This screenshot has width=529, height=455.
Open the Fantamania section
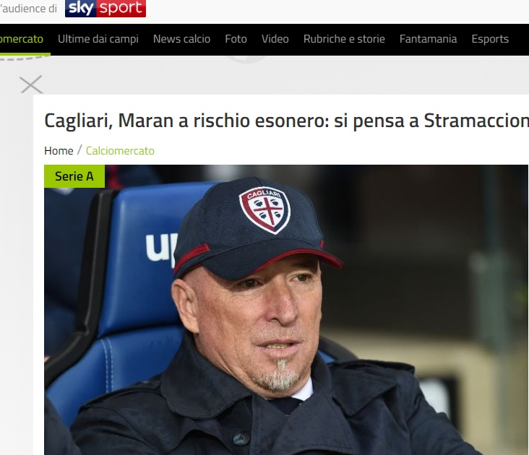(428, 39)
